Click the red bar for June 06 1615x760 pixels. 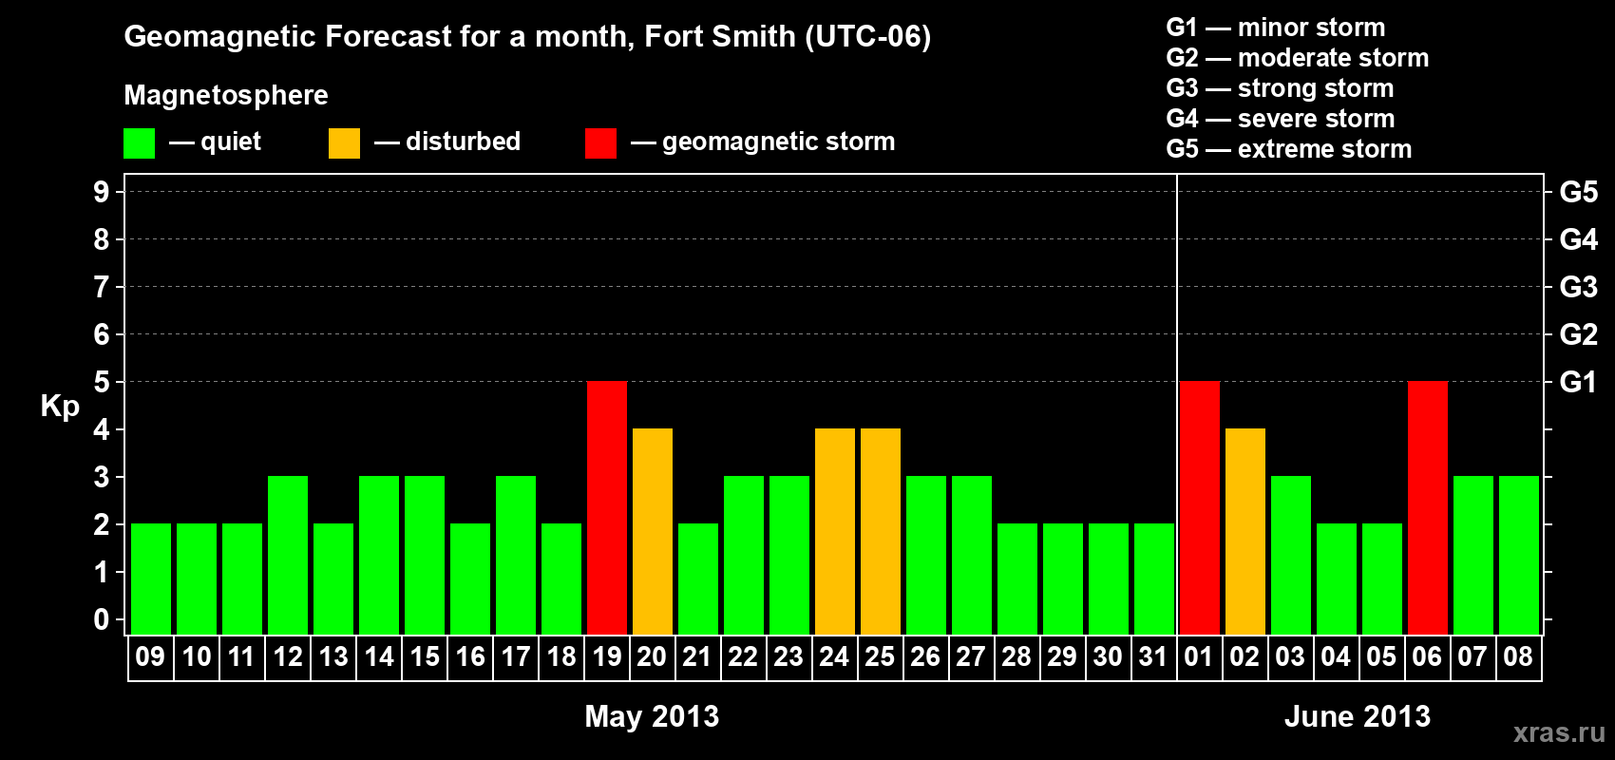tap(1428, 507)
